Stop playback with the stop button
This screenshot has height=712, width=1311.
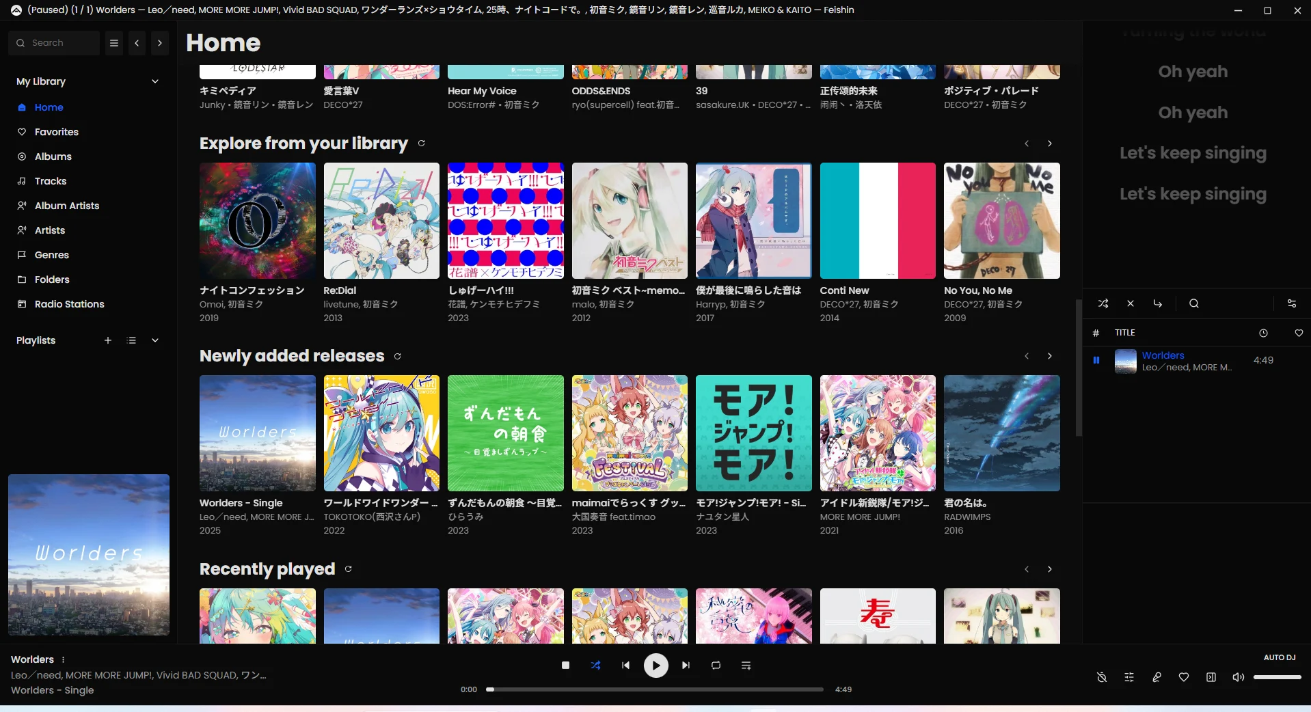(x=565, y=666)
